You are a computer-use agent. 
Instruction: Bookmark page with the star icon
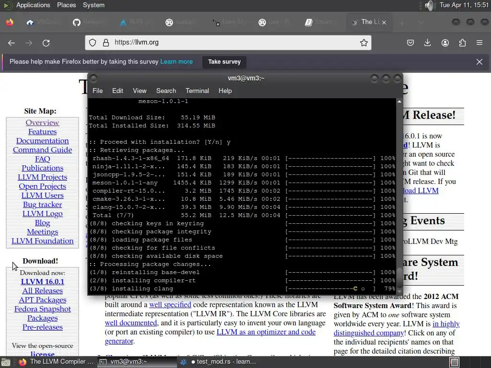coord(363,43)
